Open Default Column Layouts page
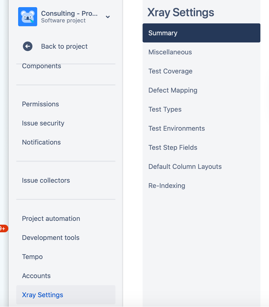The width and height of the screenshot is (269, 307). tap(185, 167)
